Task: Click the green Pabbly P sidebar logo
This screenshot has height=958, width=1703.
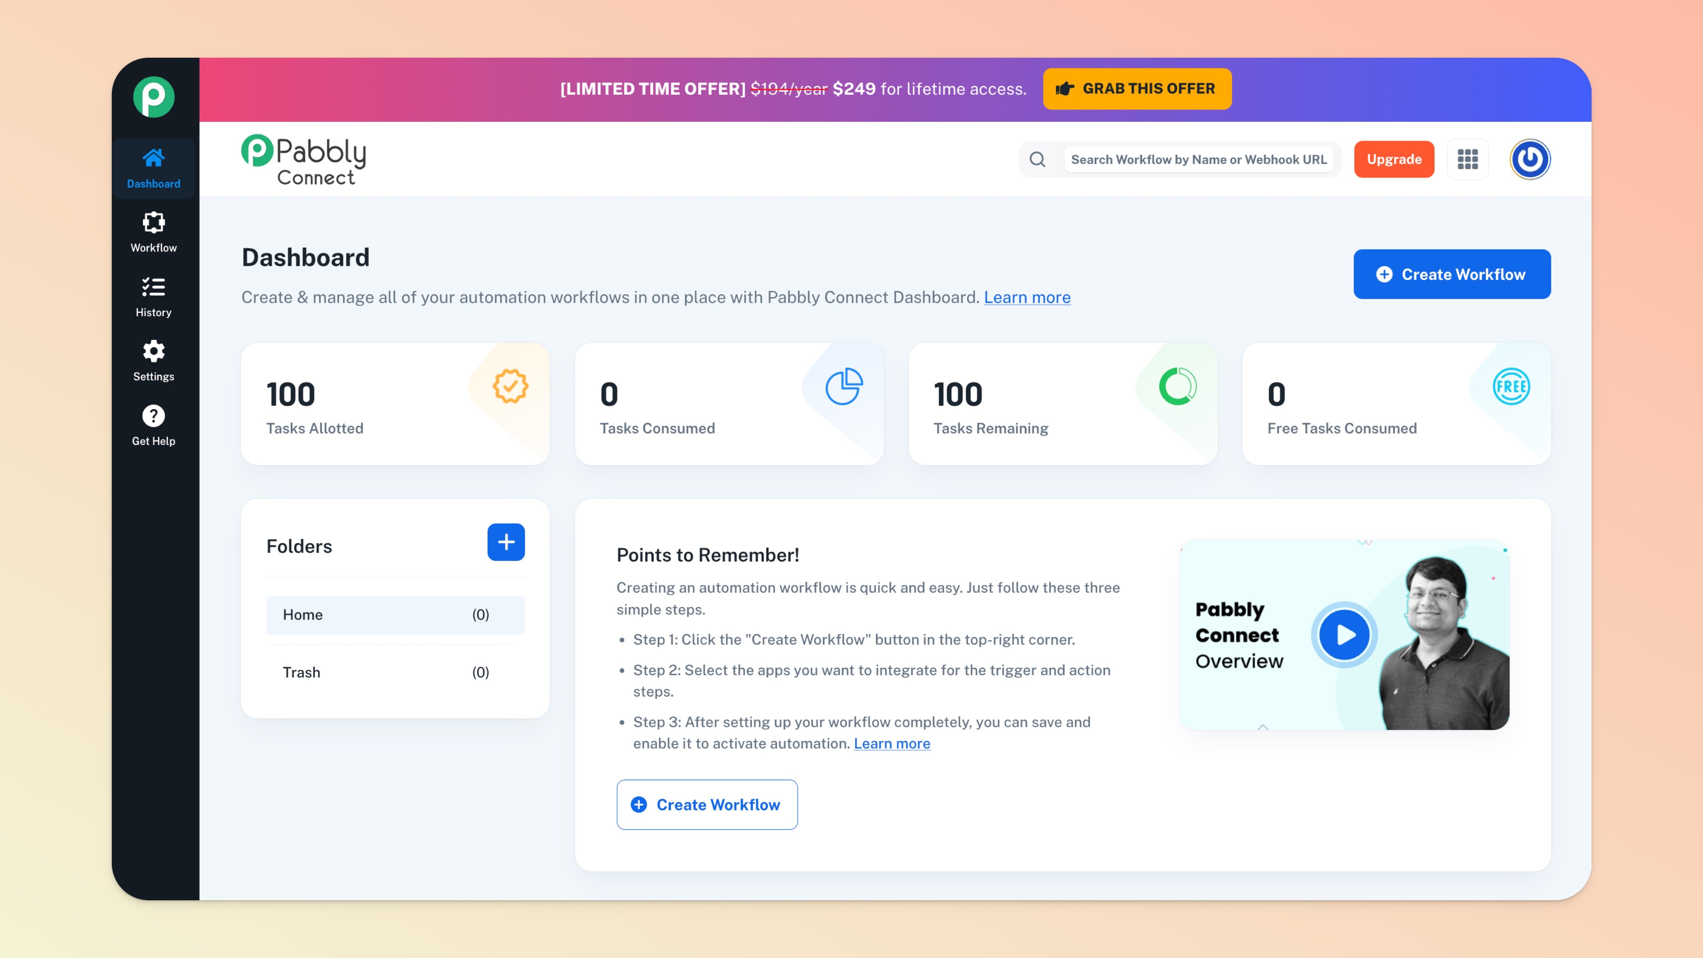Action: click(153, 97)
